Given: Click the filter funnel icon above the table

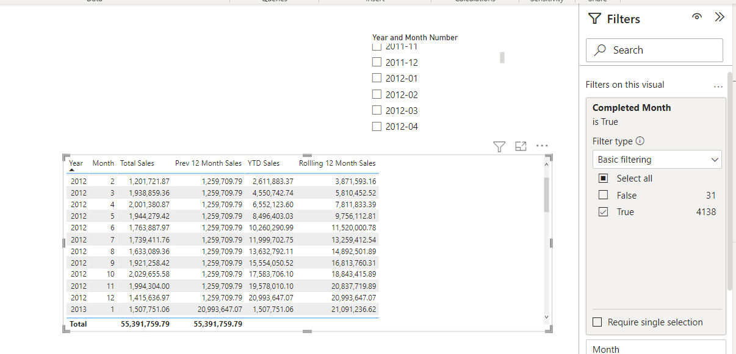Looking at the screenshot, I should coord(499,146).
